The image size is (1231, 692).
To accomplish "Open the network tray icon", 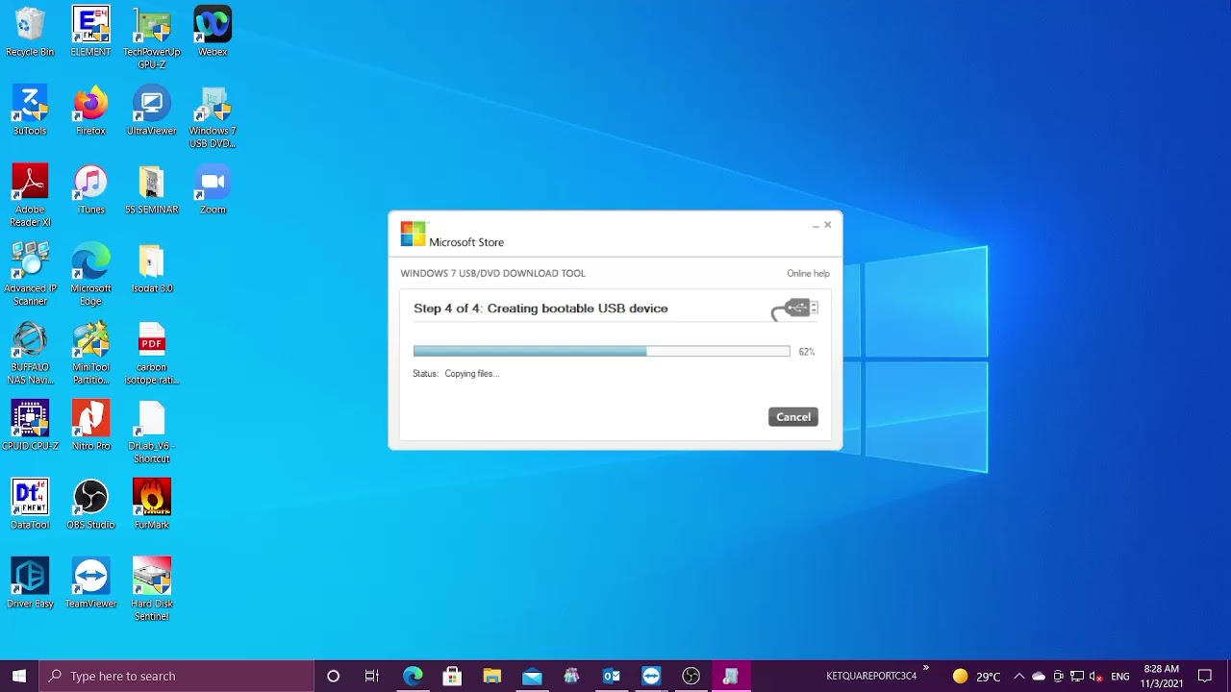I will coord(1077,676).
